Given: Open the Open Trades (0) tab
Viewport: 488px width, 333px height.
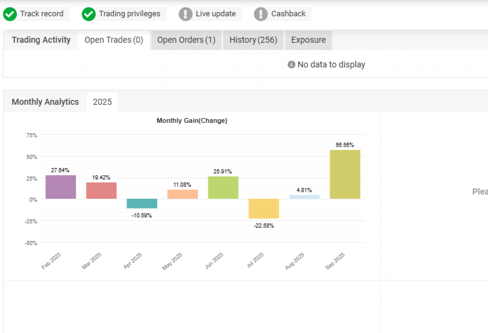Looking at the screenshot, I should [x=114, y=40].
